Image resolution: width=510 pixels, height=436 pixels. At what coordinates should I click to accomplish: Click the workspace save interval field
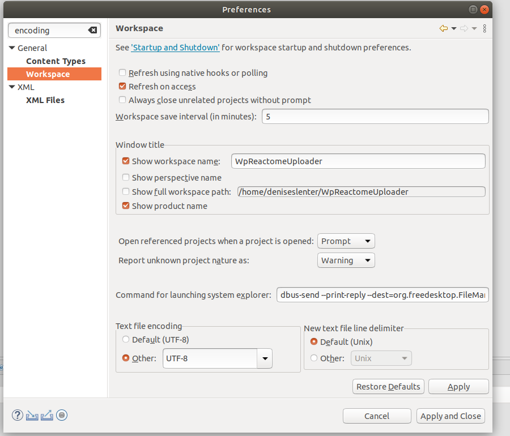(x=375, y=116)
